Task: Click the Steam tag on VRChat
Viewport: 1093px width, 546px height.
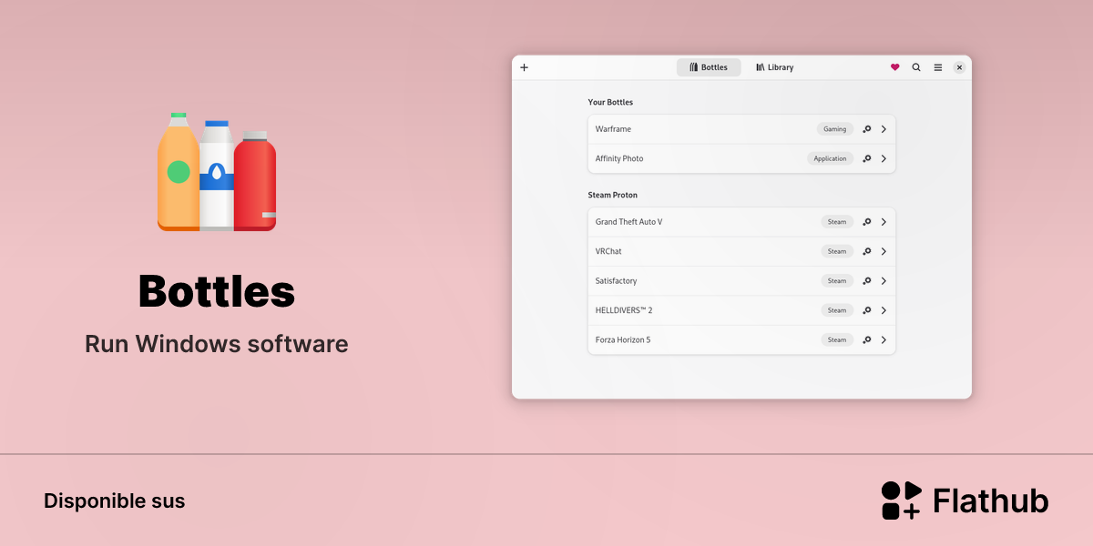Action: click(x=837, y=251)
